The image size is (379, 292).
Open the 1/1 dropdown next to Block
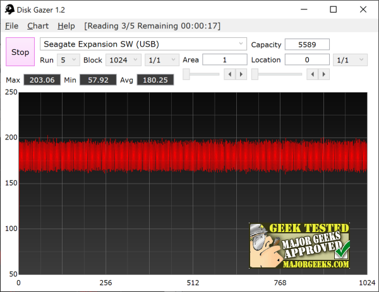click(162, 60)
